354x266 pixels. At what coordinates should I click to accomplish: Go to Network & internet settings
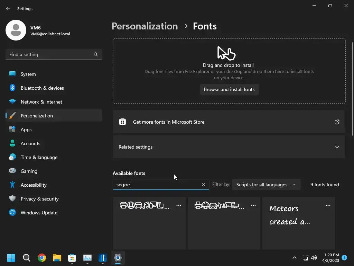[54, 102]
